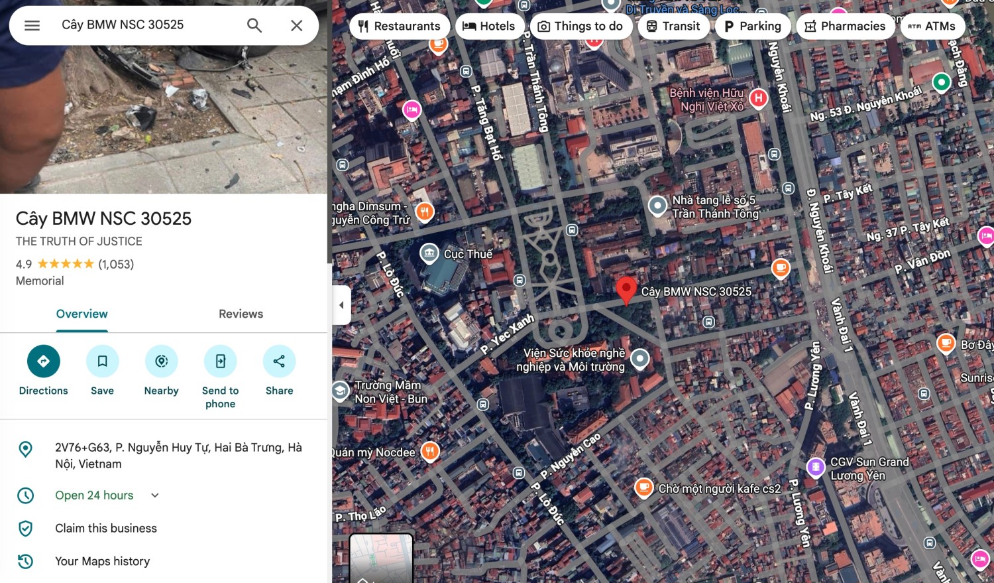Click the bus stop icon below the red pin
The width and height of the screenshot is (994, 583).
pos(708,322)
